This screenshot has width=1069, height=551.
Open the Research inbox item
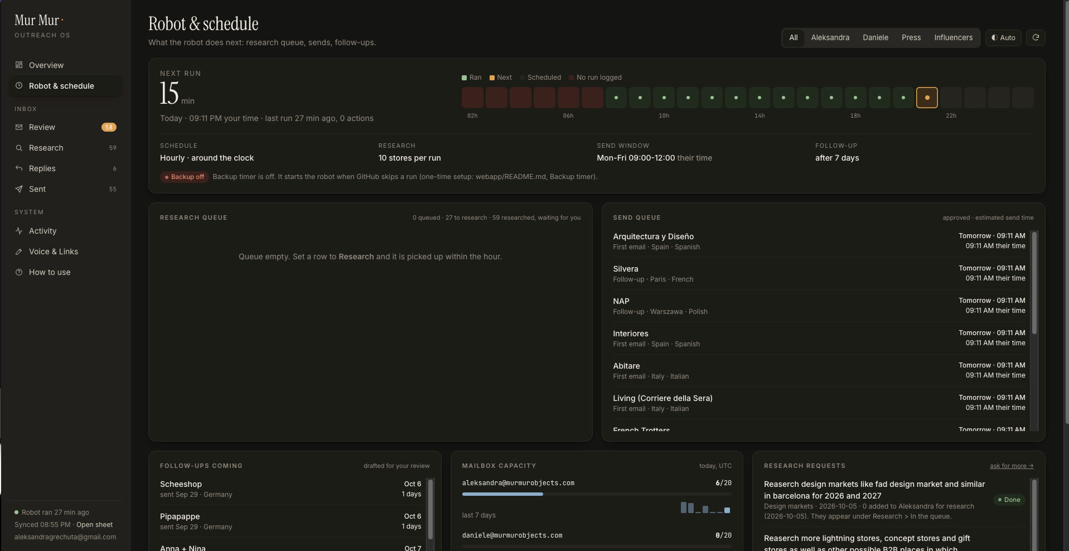click(x=65, y=148)
